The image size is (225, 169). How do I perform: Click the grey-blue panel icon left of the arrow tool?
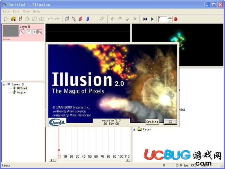click(67, 19)
